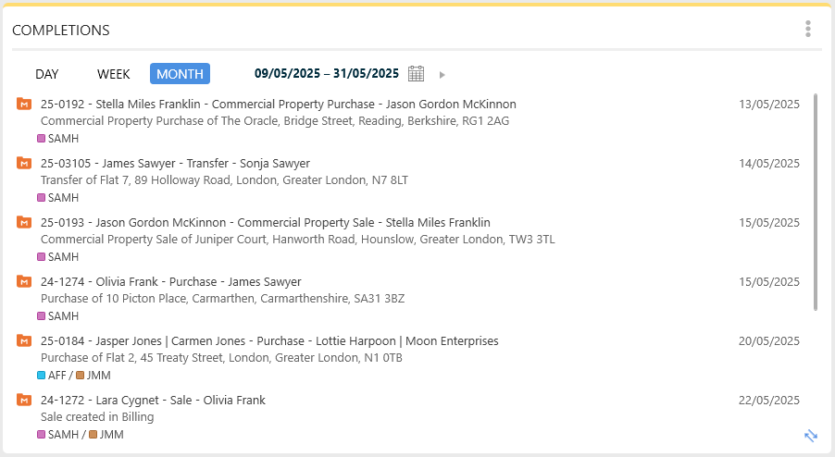Viewport: 835px width, 457px height.
Task: Open the calendar date picker icon
Action: tap(417, 74)
